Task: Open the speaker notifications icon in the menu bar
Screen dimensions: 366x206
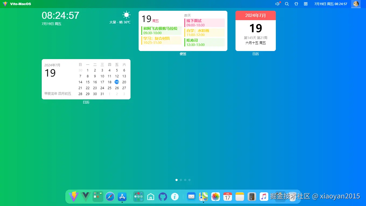Action: click(278, 4)
